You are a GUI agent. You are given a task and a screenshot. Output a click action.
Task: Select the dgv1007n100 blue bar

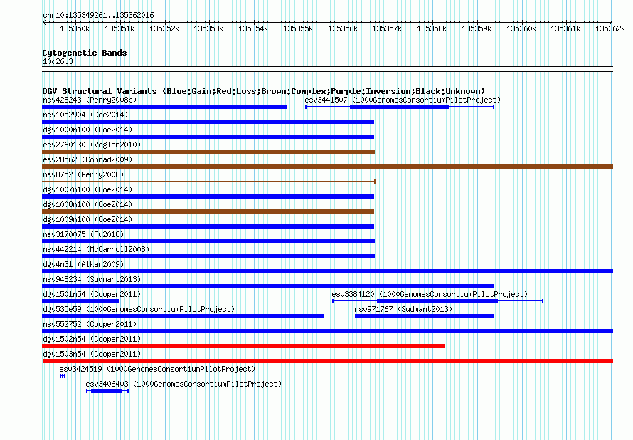coord(208,197)
